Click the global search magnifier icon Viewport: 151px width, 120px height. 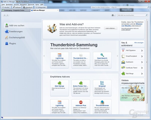point(148,7)
